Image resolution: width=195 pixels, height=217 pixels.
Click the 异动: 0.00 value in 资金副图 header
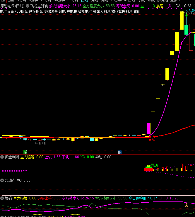103,157
